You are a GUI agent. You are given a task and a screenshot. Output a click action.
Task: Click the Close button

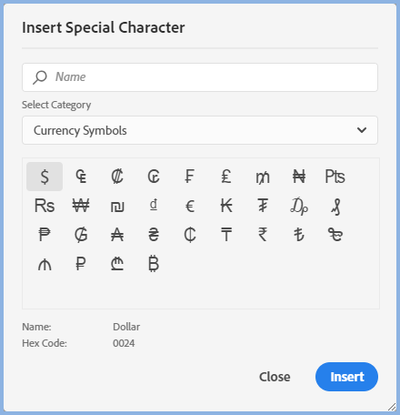tap(275, 377)
